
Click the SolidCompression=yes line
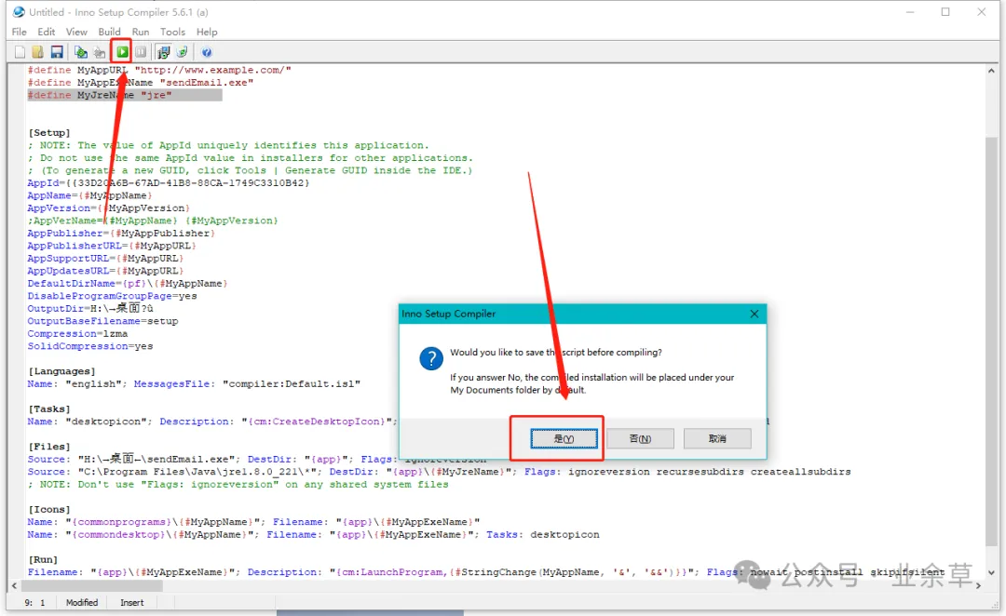click(89, 346)
